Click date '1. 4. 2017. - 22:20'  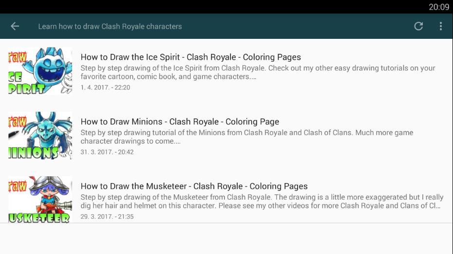click(105, 87)
